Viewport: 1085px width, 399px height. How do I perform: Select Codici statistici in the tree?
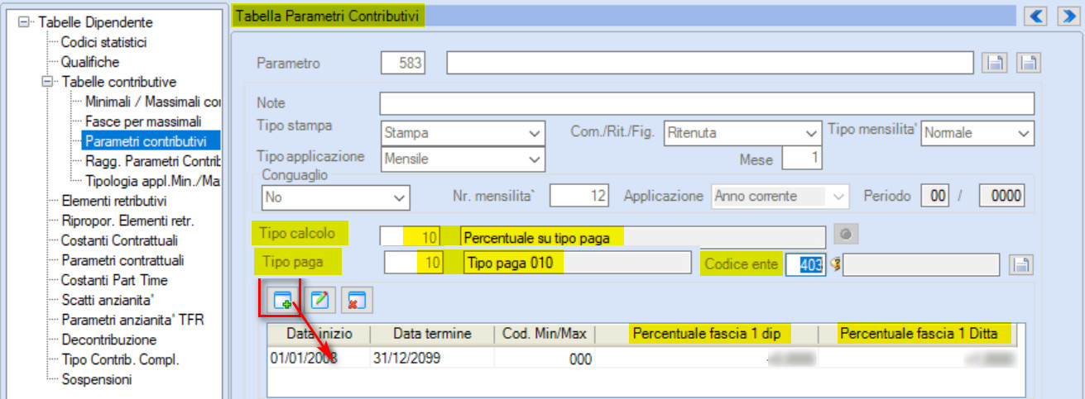coord(103,42)
